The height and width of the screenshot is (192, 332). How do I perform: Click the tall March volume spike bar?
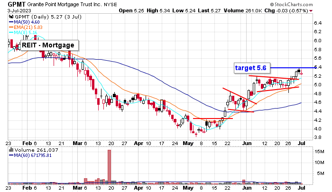[109, 166]
